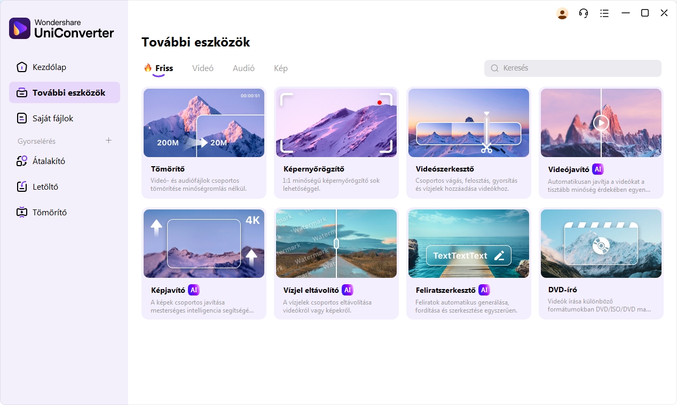Screen dimensions: 677x405
Task: Launch the Feliratszerkesztő AI tool
Action: (x=469, y=263)
